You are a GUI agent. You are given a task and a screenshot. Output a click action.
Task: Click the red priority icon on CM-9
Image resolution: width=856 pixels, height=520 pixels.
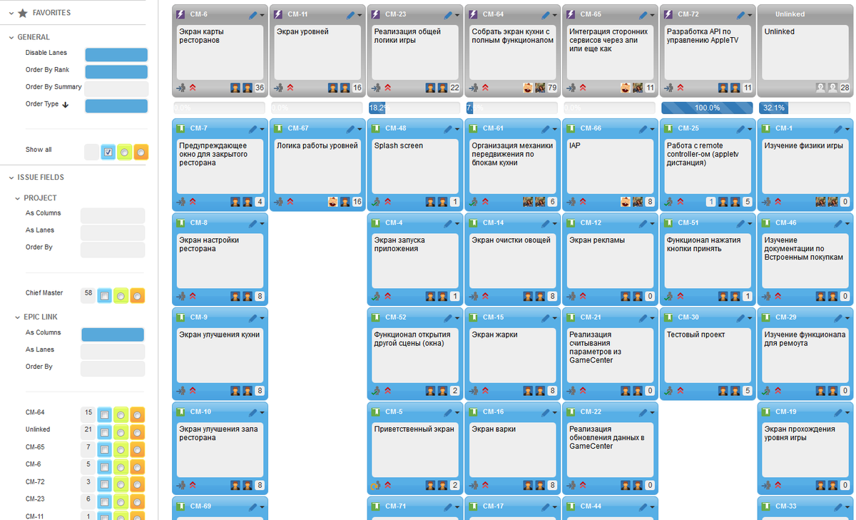click(193, 391)
